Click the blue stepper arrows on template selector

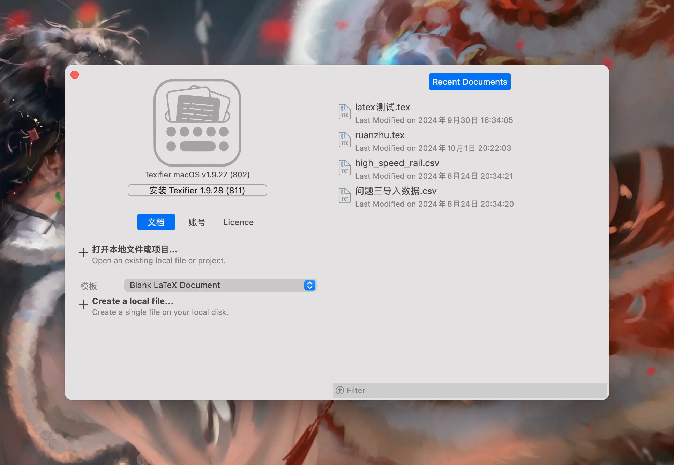[x=310, y=285]
